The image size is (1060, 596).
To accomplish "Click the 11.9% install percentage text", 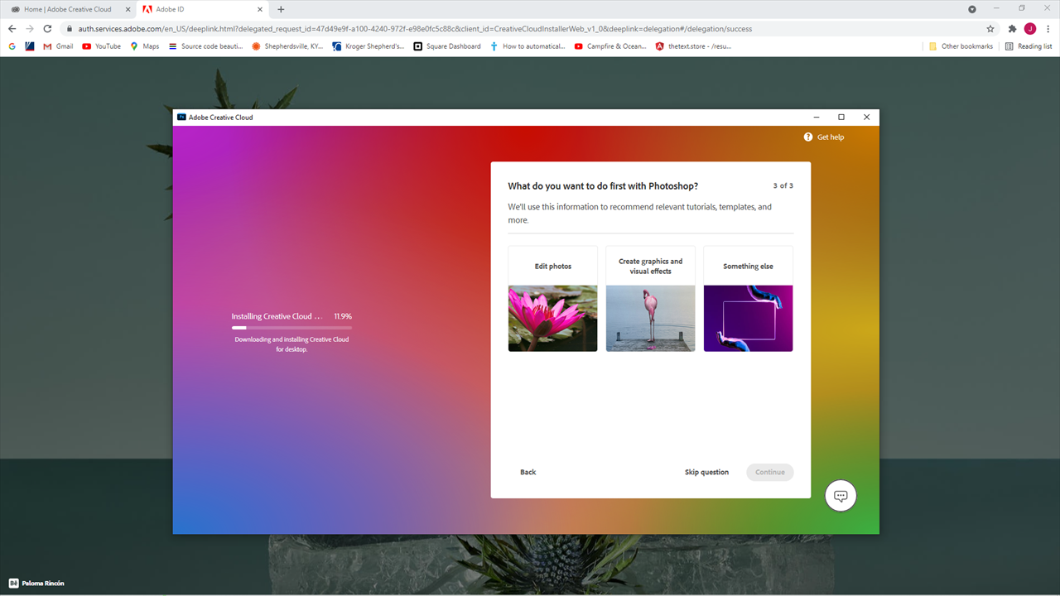I will [343, 316].
